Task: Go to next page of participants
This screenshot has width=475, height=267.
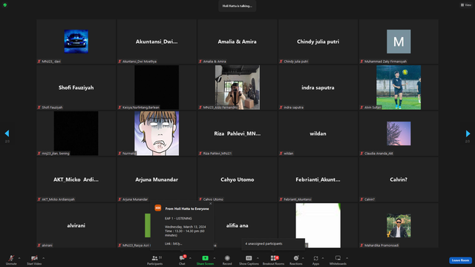Action: coord(468,133)
